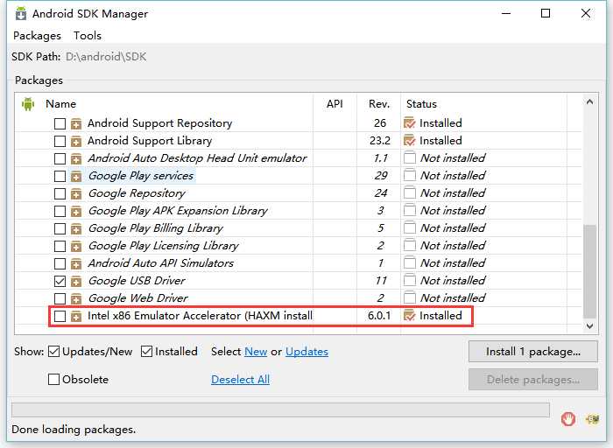Click not-installed status icon for Google Play services
Viewport: 613px width, 448px height.
(x=409, y=175)
